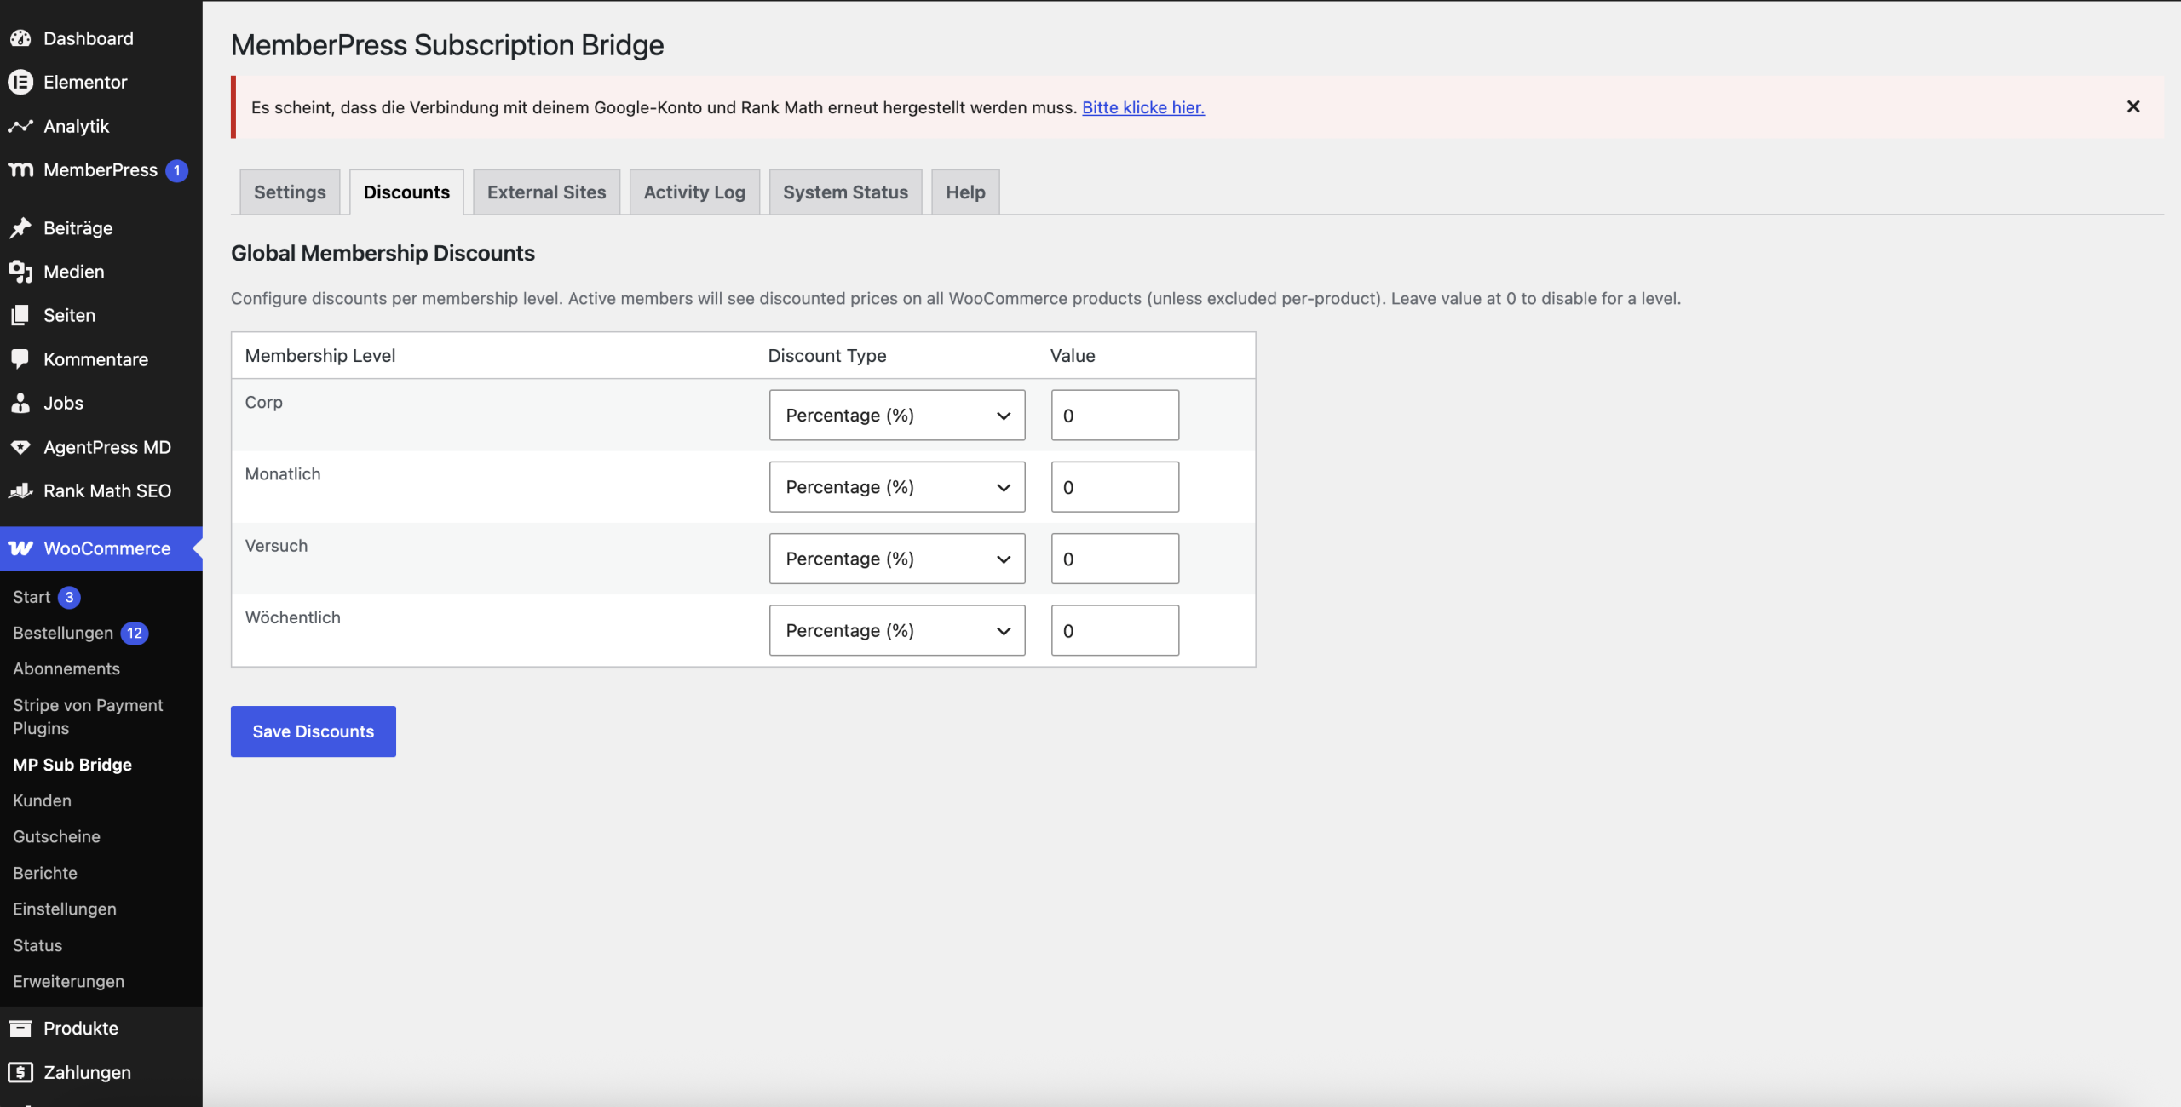Open the System Status tab

point(845,192)
